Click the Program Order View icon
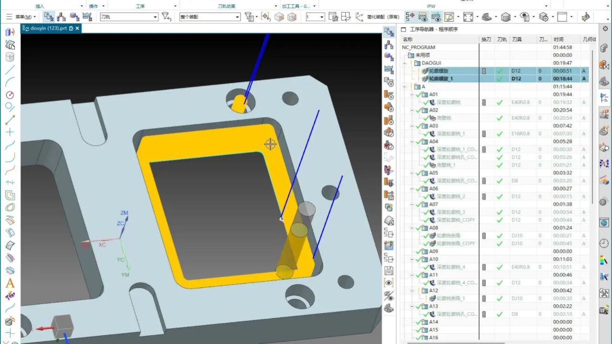 (x=49, y=17)
